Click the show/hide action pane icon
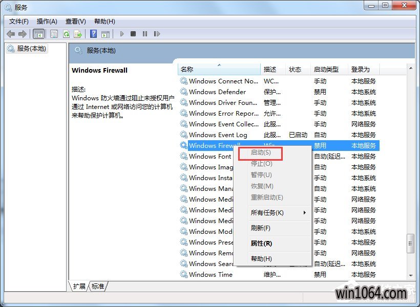This screenshot has height=307, width=420. pos(106,34)
